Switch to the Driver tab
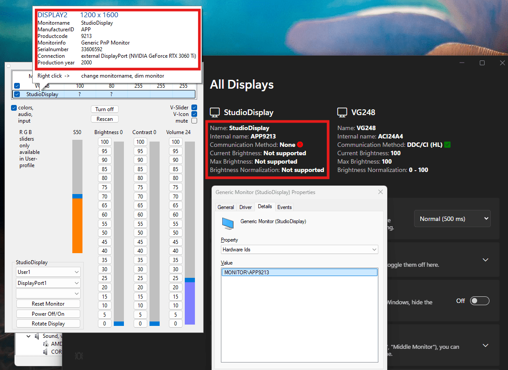508x370 pixels. 246,207
